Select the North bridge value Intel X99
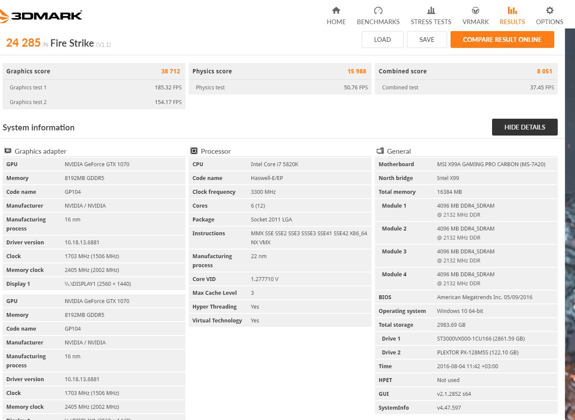This screenshot has height=420, width=575. tap(448, 178)
